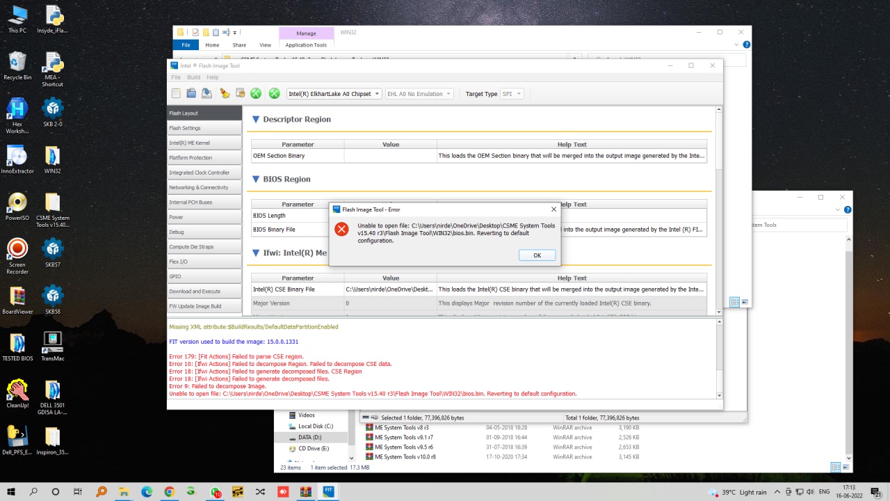Viewport: 890px width, 501px height.
Task: Select the ME System Tools v9.5 r6 archive
Action: point(404,447)
